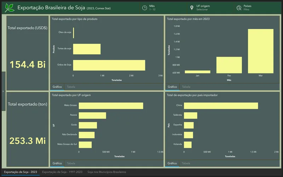Select Gráfico tab in importing country panel

(x=172, y=163)
